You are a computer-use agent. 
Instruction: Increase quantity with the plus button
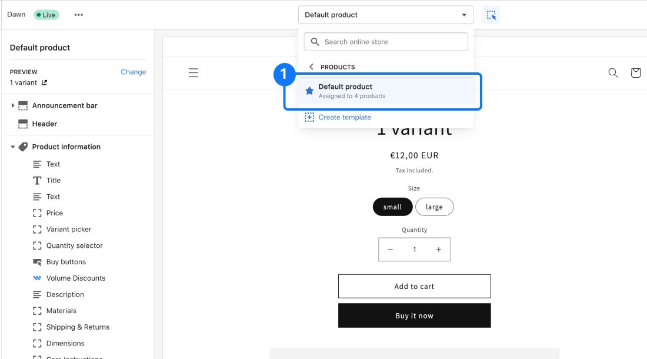coord(438,250)
